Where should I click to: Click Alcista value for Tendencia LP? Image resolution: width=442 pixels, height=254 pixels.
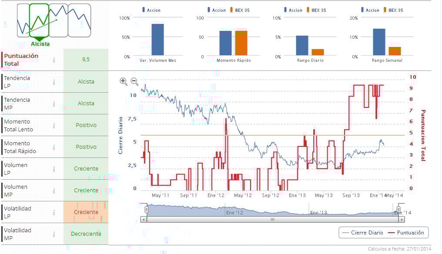point(86,81)
